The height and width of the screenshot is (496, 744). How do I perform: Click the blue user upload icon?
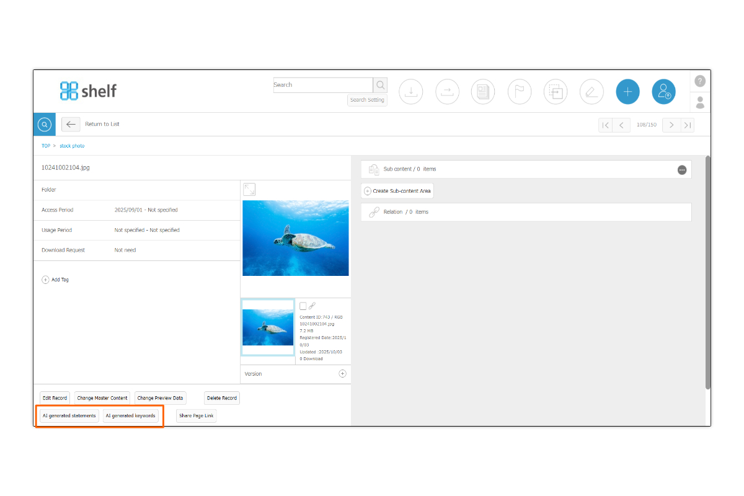tap(663, 92)
